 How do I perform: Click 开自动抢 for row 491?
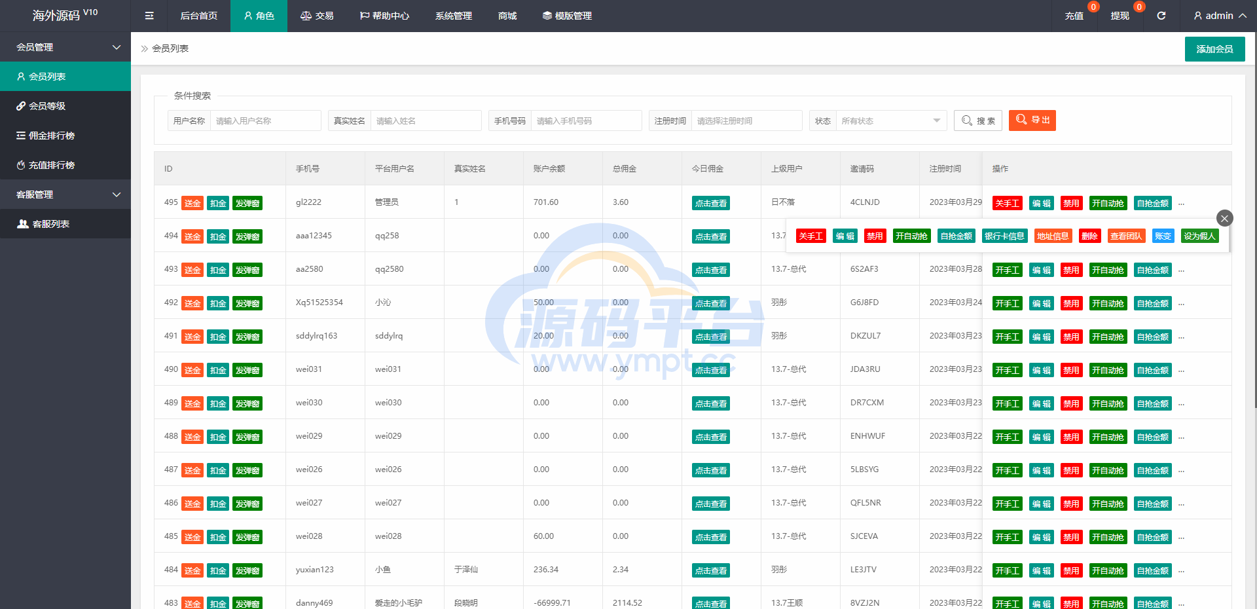(x=1108, y=337)
